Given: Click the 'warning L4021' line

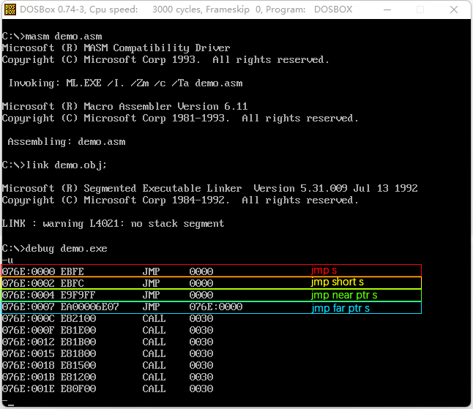Looking at the screenshot, I should [x=113, y=223].
